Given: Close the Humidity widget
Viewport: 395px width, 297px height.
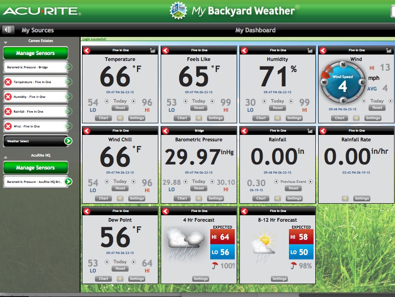Looking at the screenshot, I should [x=244, y=50].
